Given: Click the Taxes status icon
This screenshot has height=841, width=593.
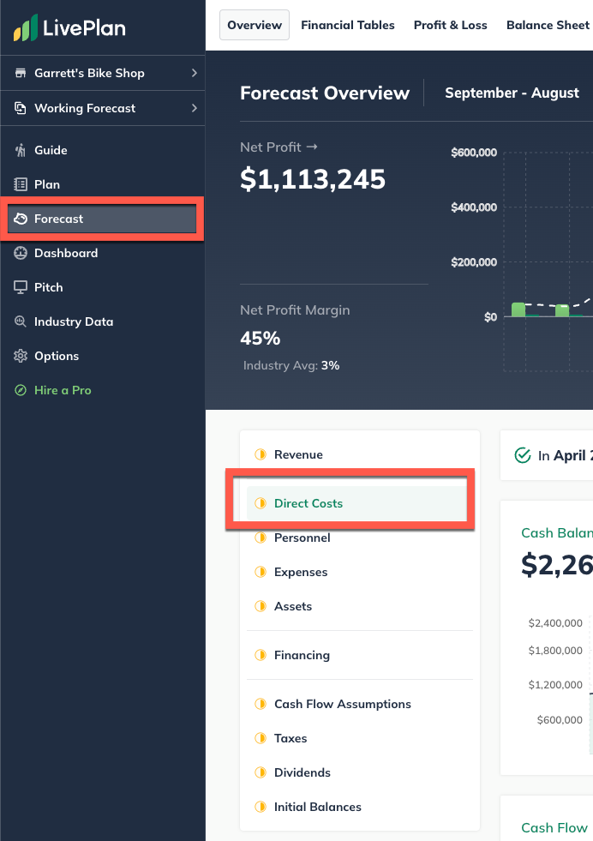Looking at the screenshot, I should (x=261, y=738).
